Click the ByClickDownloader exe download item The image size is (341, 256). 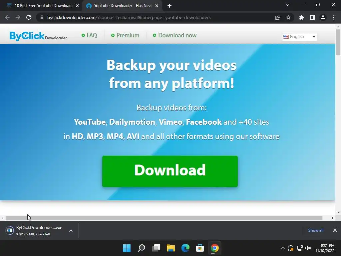click(34, 231)
